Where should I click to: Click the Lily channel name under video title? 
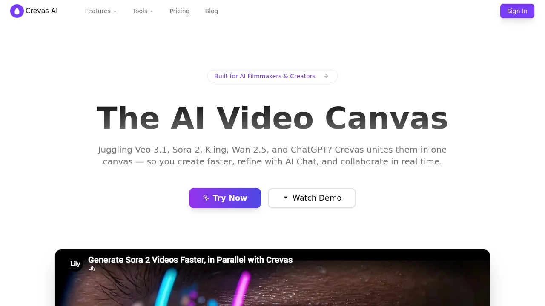tap(92, 268)
